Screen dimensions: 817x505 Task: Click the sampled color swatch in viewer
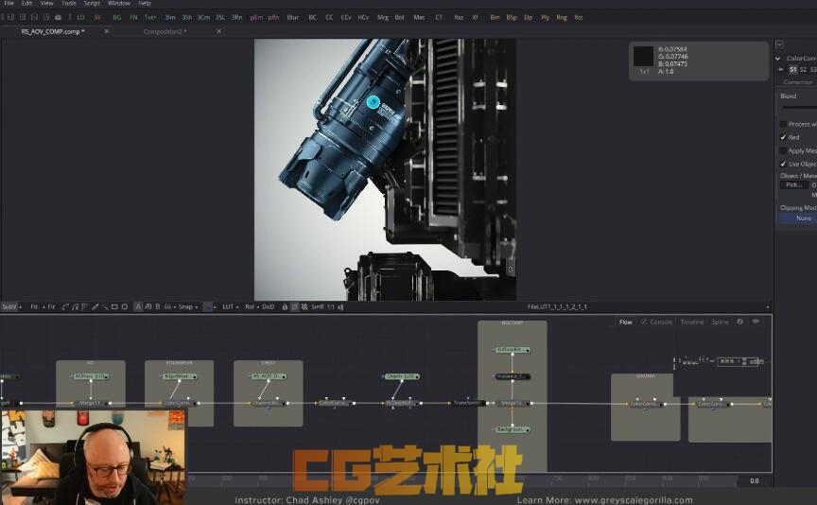click(643, 57)
